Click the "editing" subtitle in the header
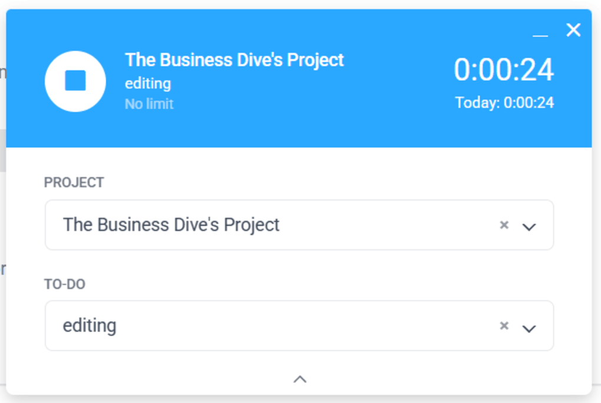This screenshot has width=601, height=403. (147, 83)
